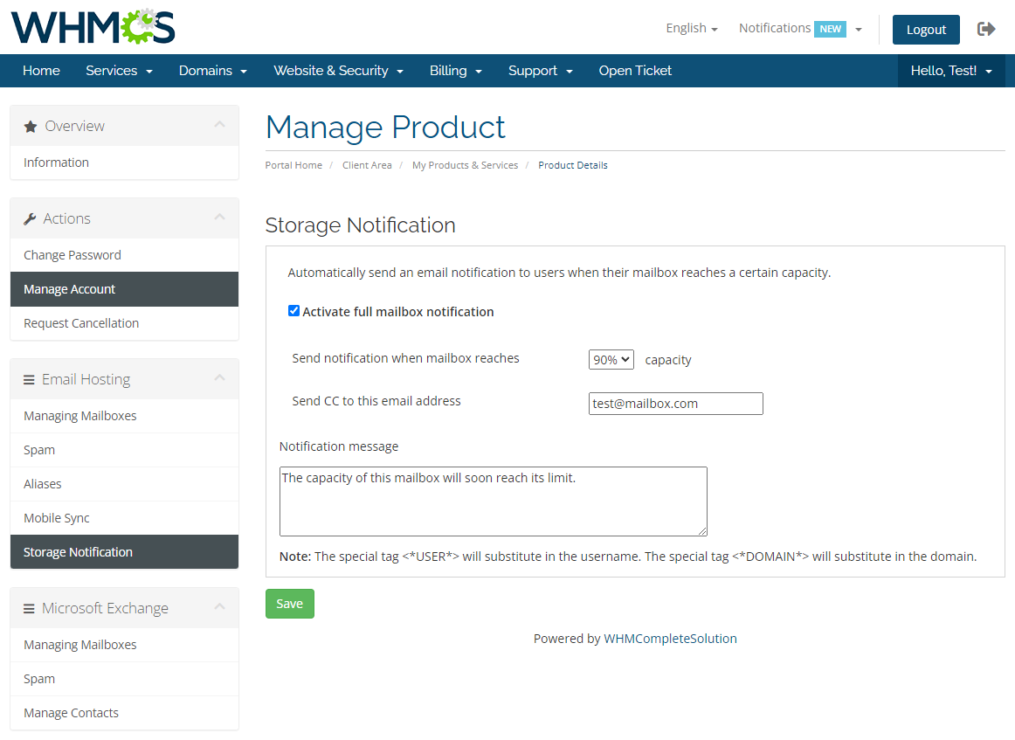Screen dimensions: 1015x740
Task: Click the wrench icon in Actions panel
Action: [x=30, y=219]
